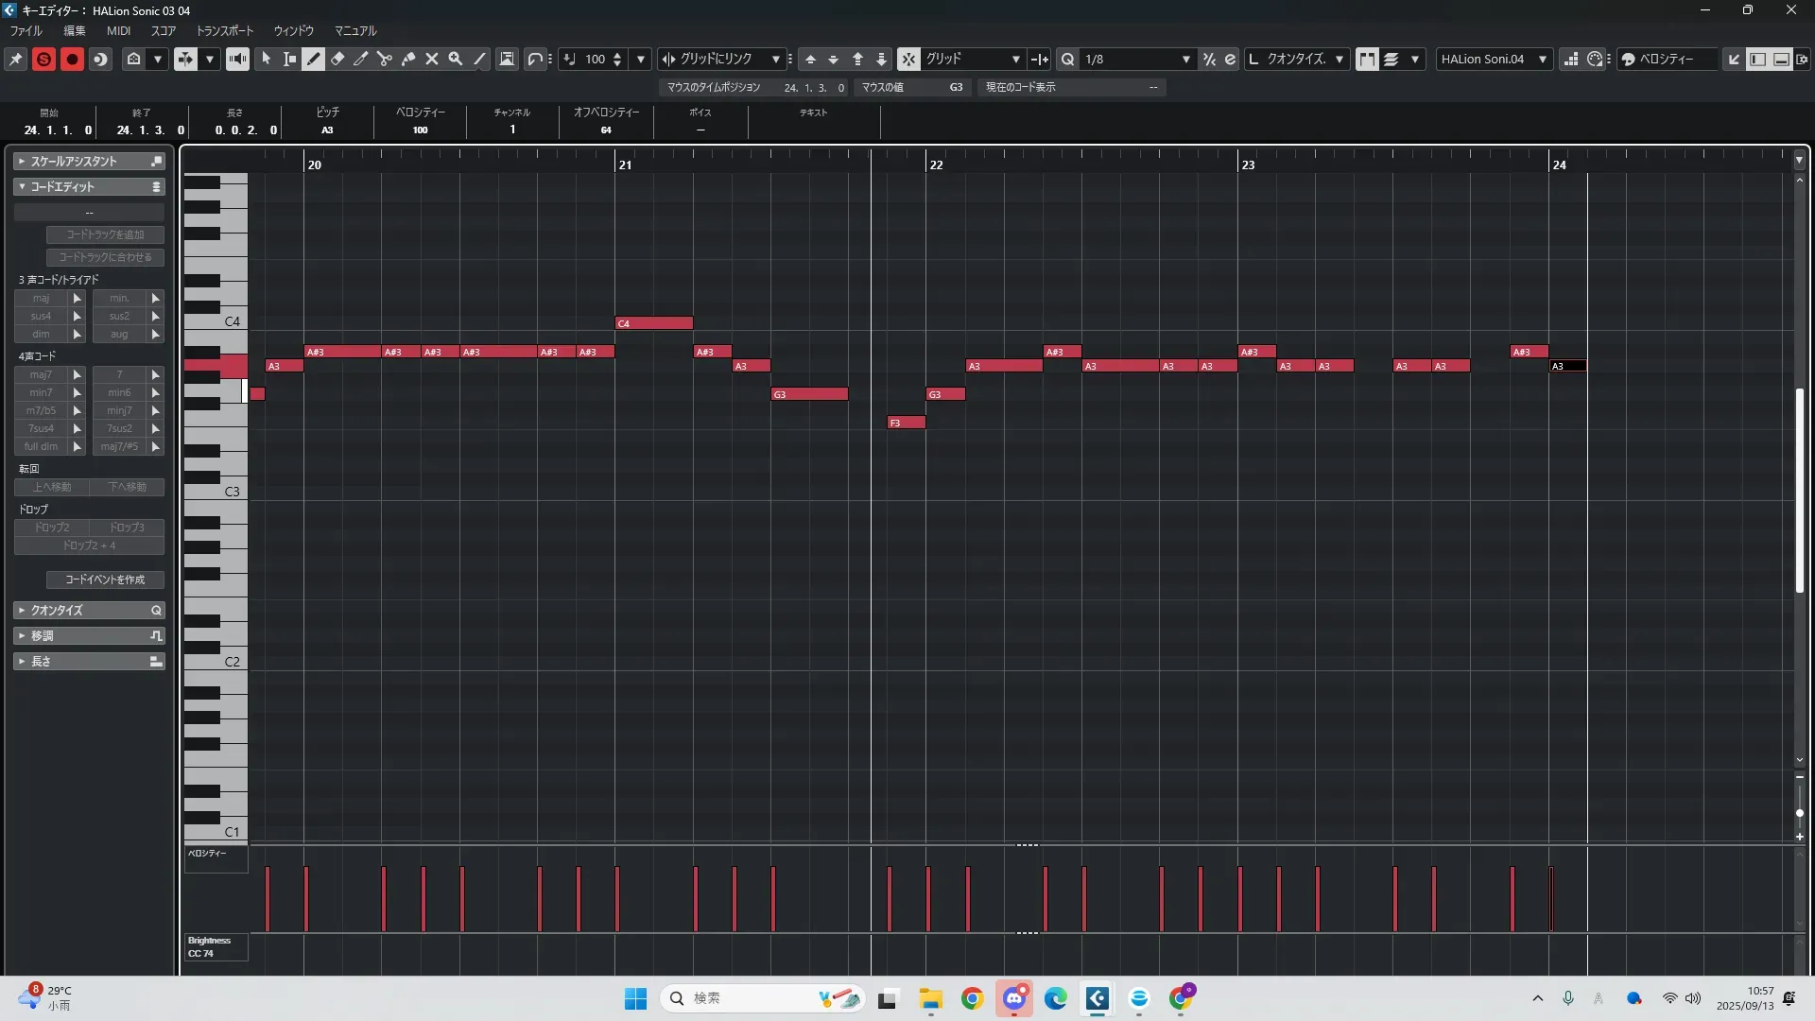This screenshot has width=1815, height=1021.
Task: Open the トランスポート menu
Action: pos(224,30)
